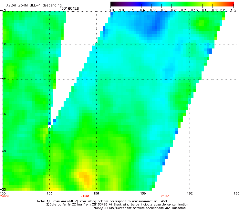The height and width of the screenshot is (210, 239).
Task: Select the 153 longitude axis label
Action: (49, 193)
